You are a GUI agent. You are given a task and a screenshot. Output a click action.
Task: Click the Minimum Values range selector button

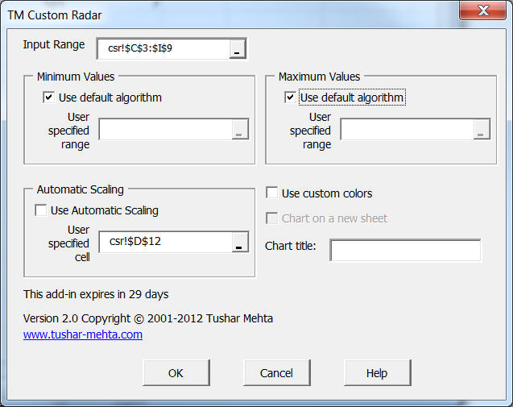[x=240, y=130]
